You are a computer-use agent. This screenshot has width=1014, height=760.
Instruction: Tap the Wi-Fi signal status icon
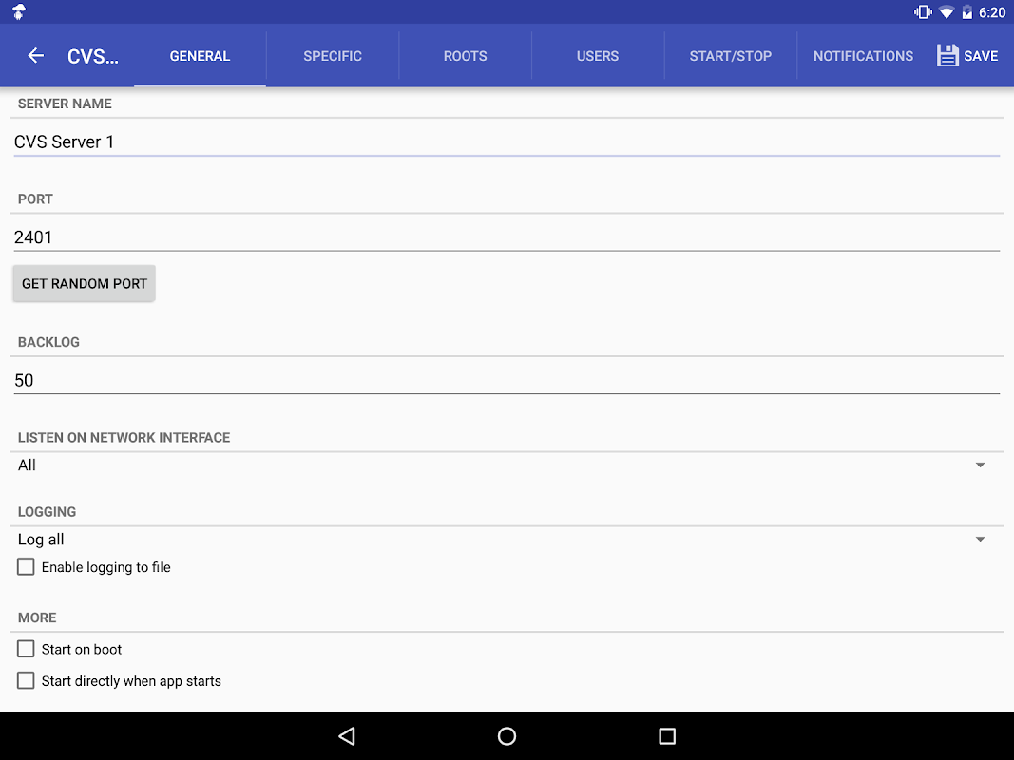point(947,11)
